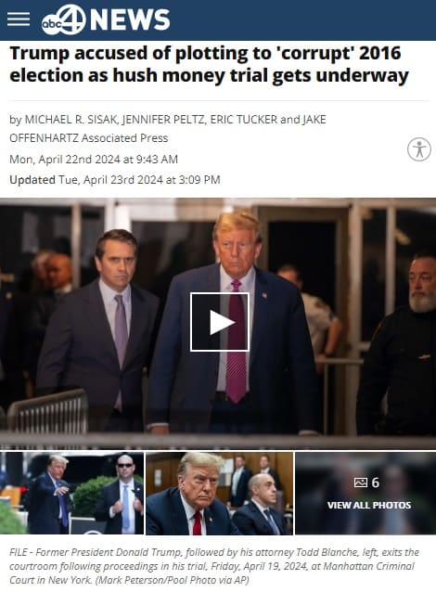This screenshot has width=436, height=592.
Task: Click the article headline about hush money trial
Action: [x=209, y=64]
